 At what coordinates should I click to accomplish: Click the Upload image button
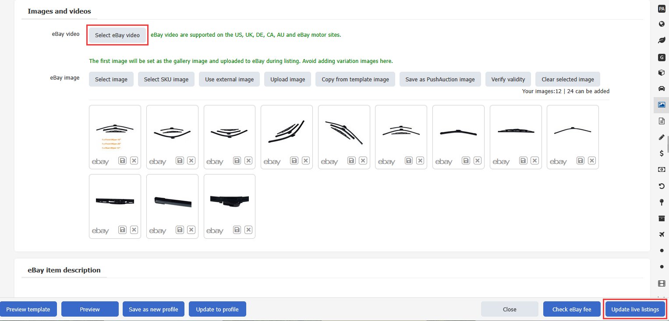point(287,79)
